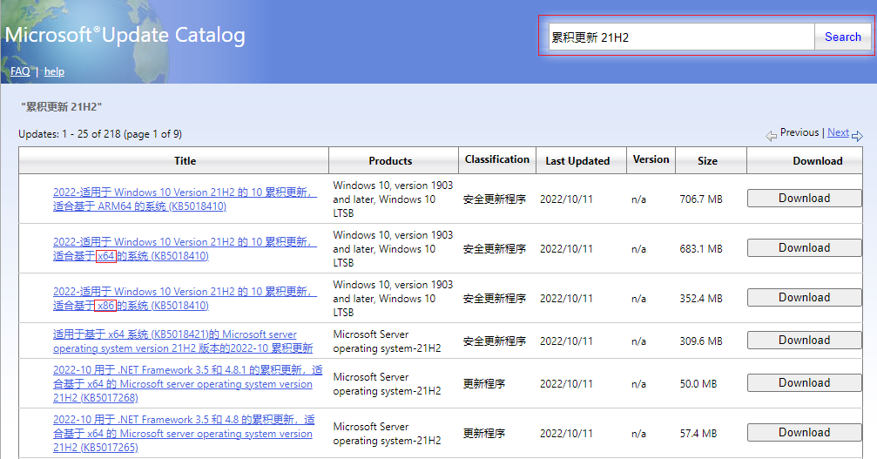Open the ARM64 KB5018410 update link
Screen dimensions: 877x459
pyautogui.click(x=185, y=199)
